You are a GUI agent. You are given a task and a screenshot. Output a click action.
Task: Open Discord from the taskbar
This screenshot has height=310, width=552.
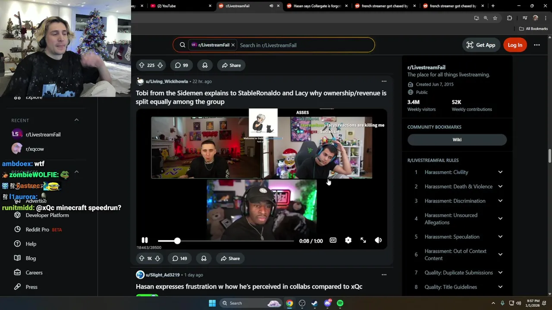[328, 303]
